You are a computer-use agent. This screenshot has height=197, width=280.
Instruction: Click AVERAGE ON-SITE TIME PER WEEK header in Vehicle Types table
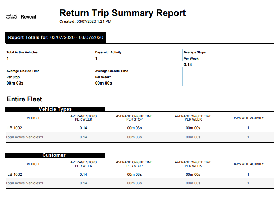click(193, 118)
